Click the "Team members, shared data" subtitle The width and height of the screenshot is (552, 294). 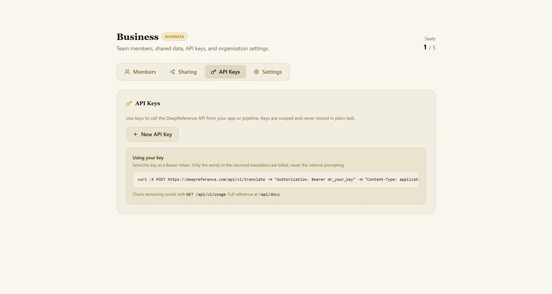point(193,49)
